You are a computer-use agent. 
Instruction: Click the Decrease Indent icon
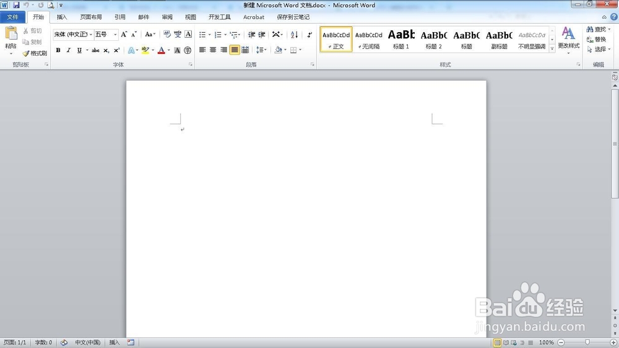251,35
